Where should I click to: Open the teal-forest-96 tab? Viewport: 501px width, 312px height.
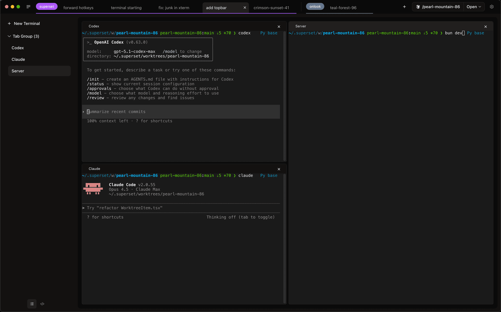pos(343,8)
